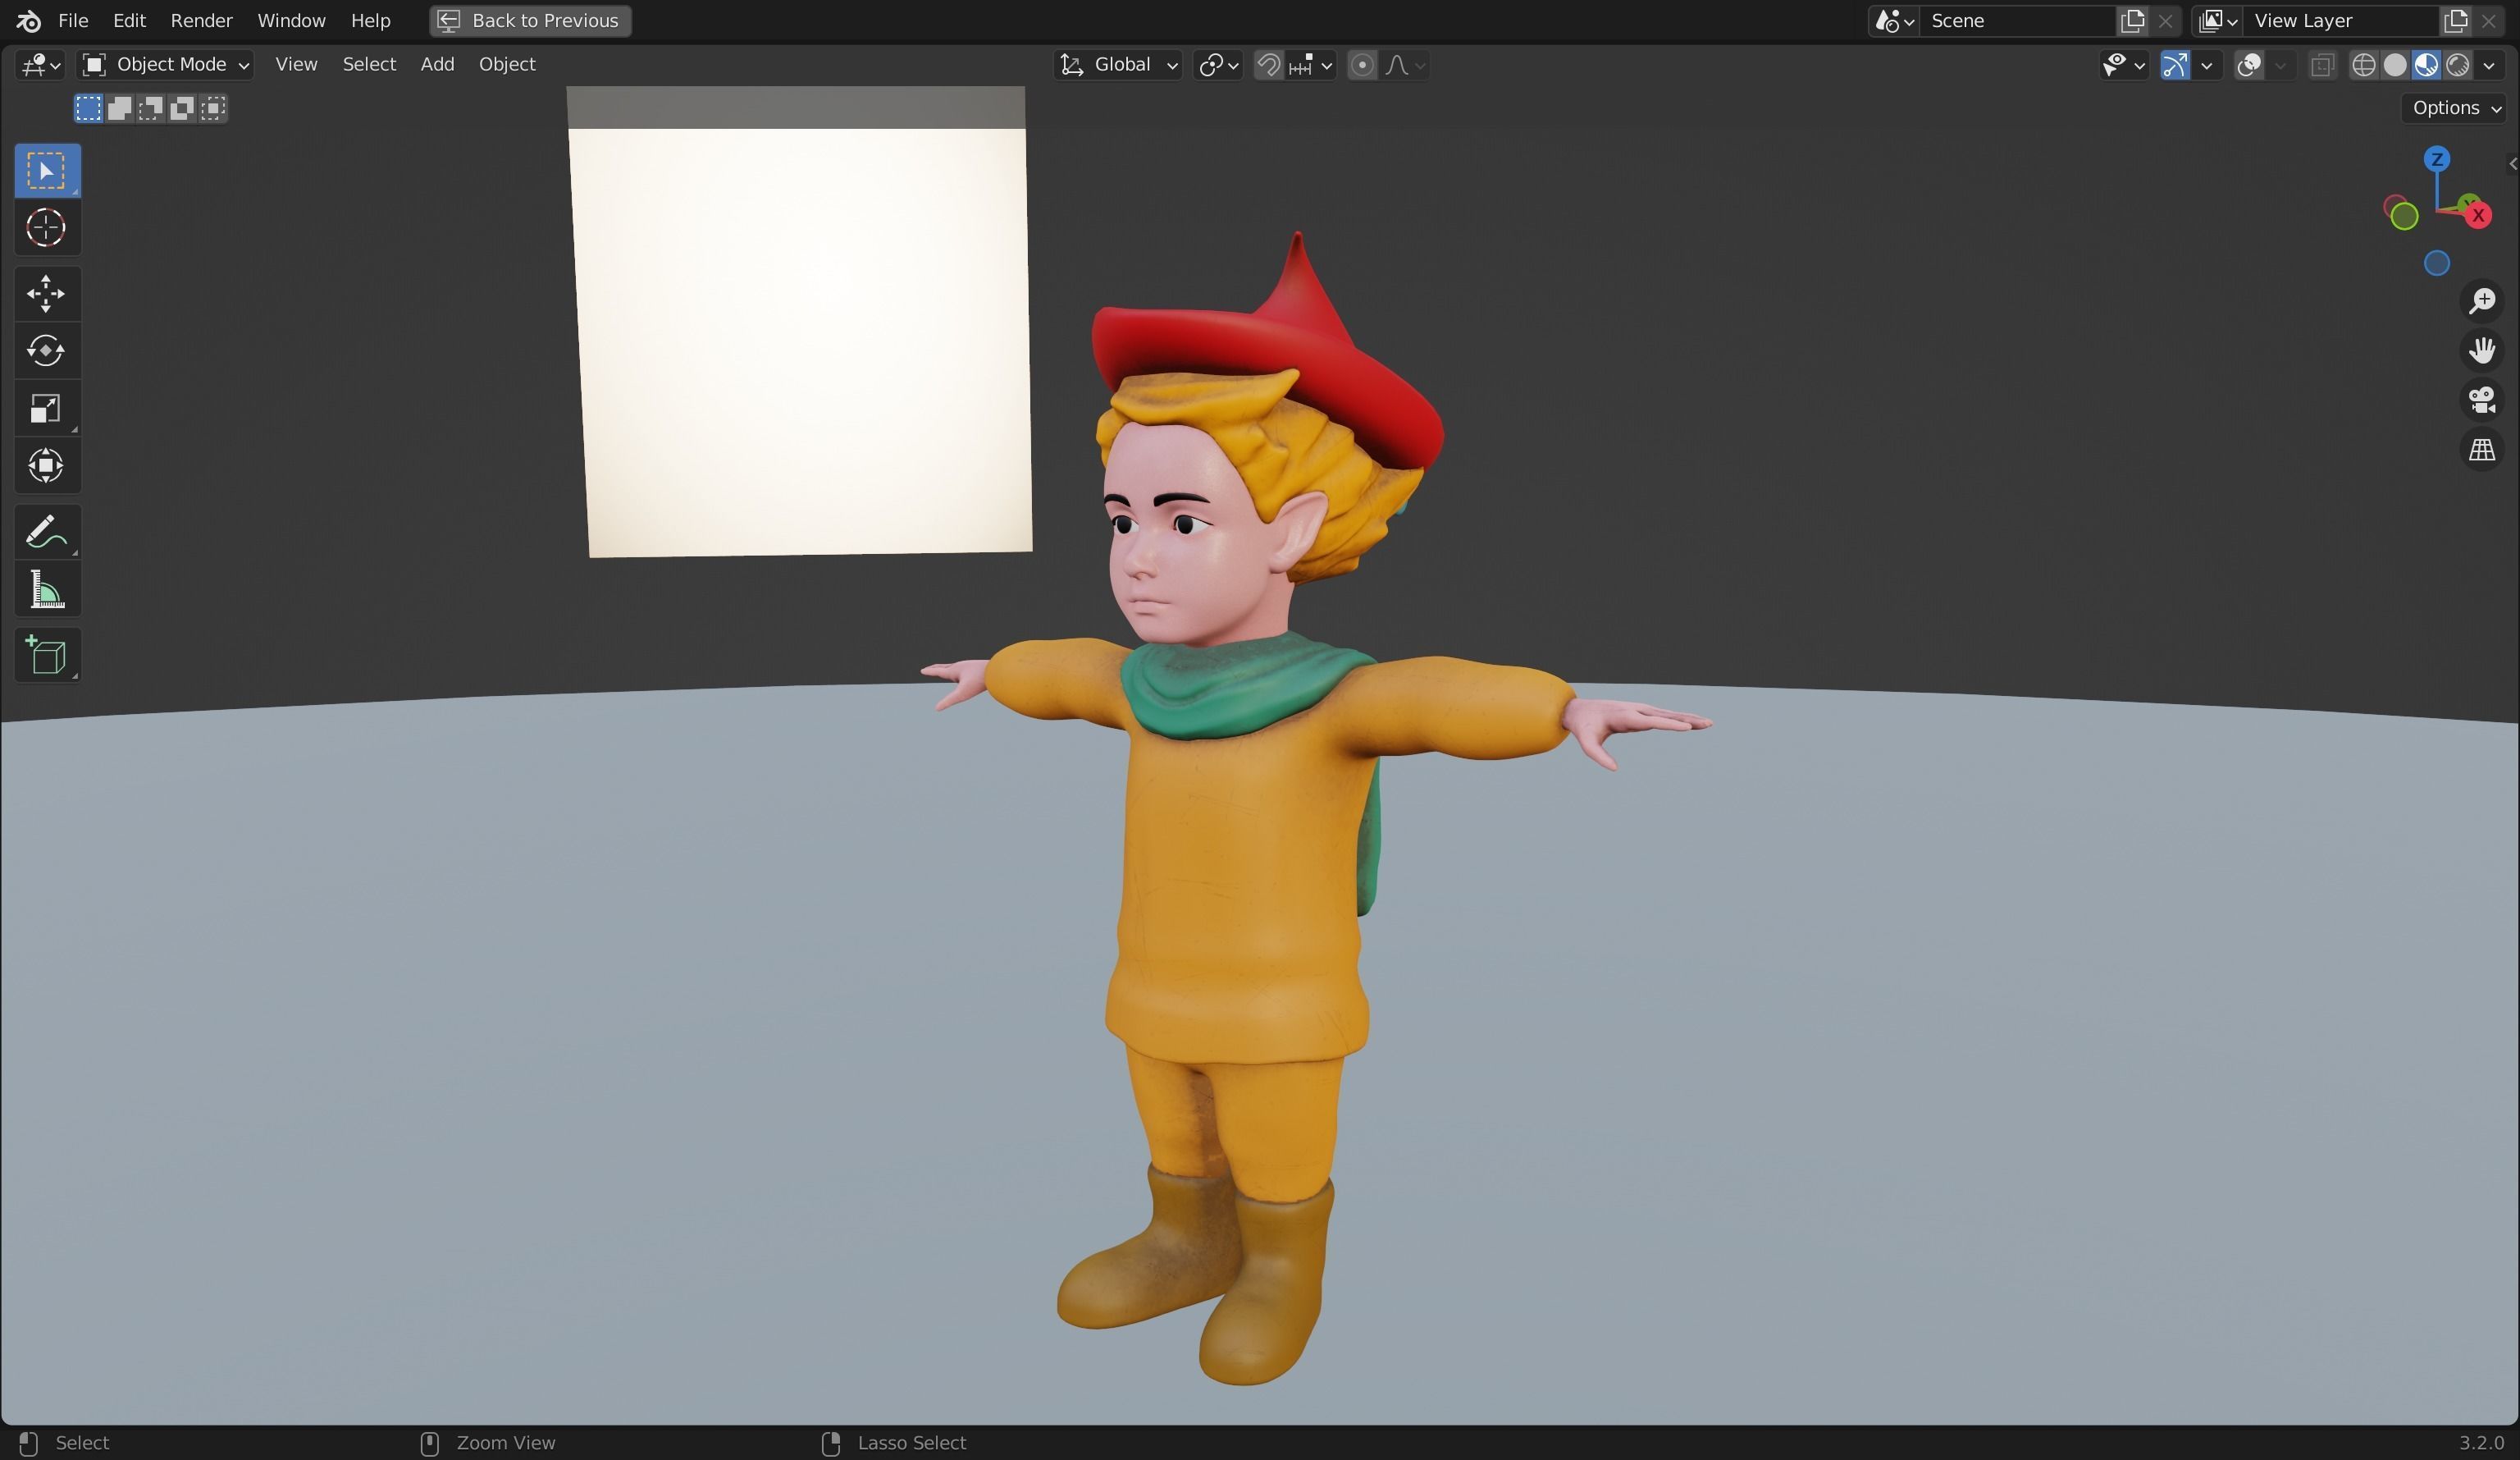Click new scene copy icon
2520x1460 pixels.
pos(2132,20)
